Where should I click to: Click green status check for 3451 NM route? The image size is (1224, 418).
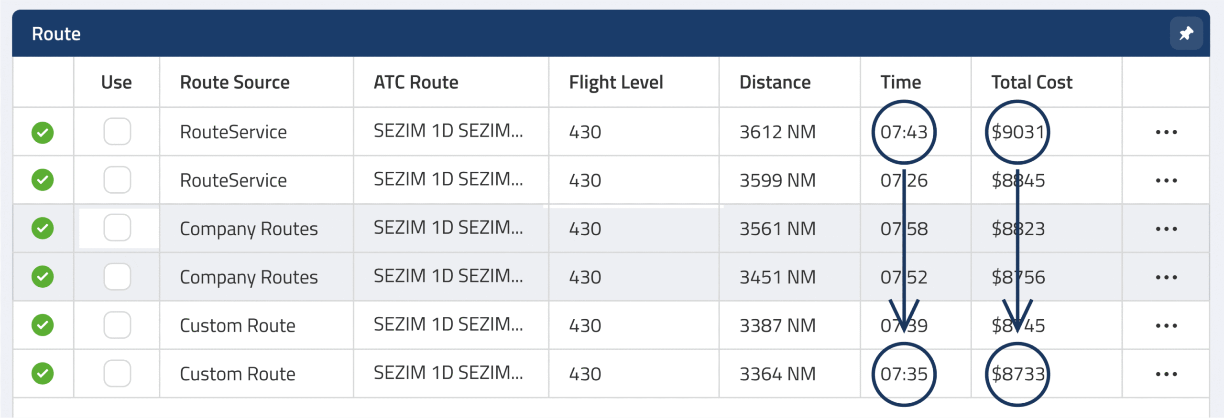click(x=43, y=277)
